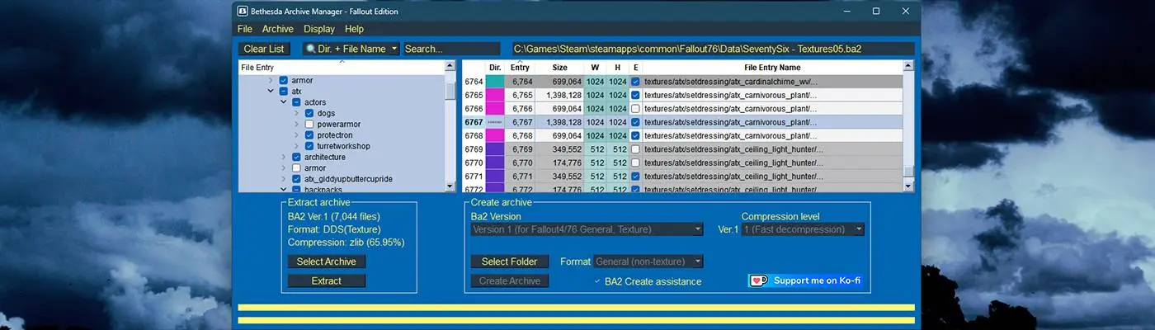Click the file table vertical scrollbar thumb
Viewport: 1155px width, 330px height.
[x=908, y=172]
